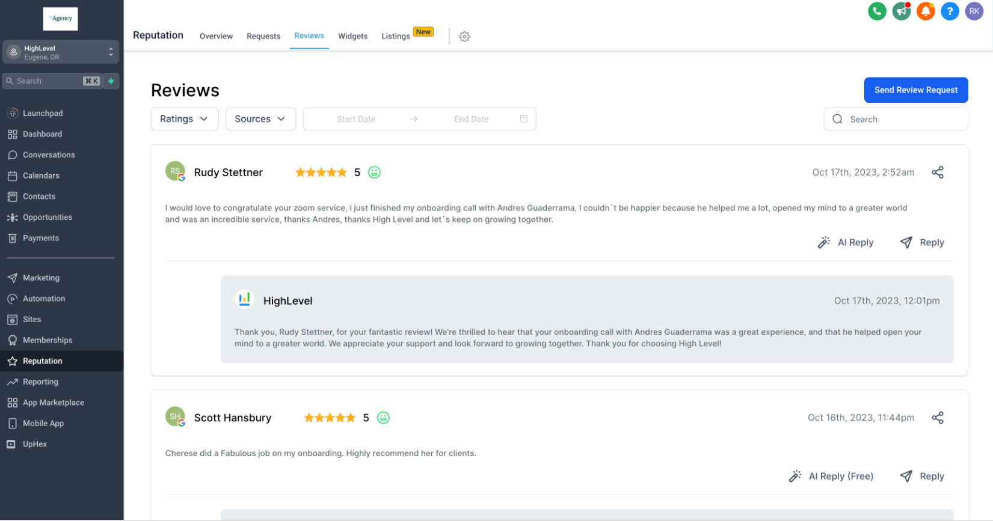Click Scott Hansbury's five-star rating
993x521 pixels.
click(x=330, y=418)
